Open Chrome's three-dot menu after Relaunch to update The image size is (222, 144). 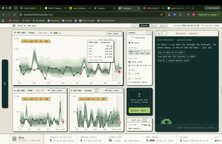pos(218,15)
